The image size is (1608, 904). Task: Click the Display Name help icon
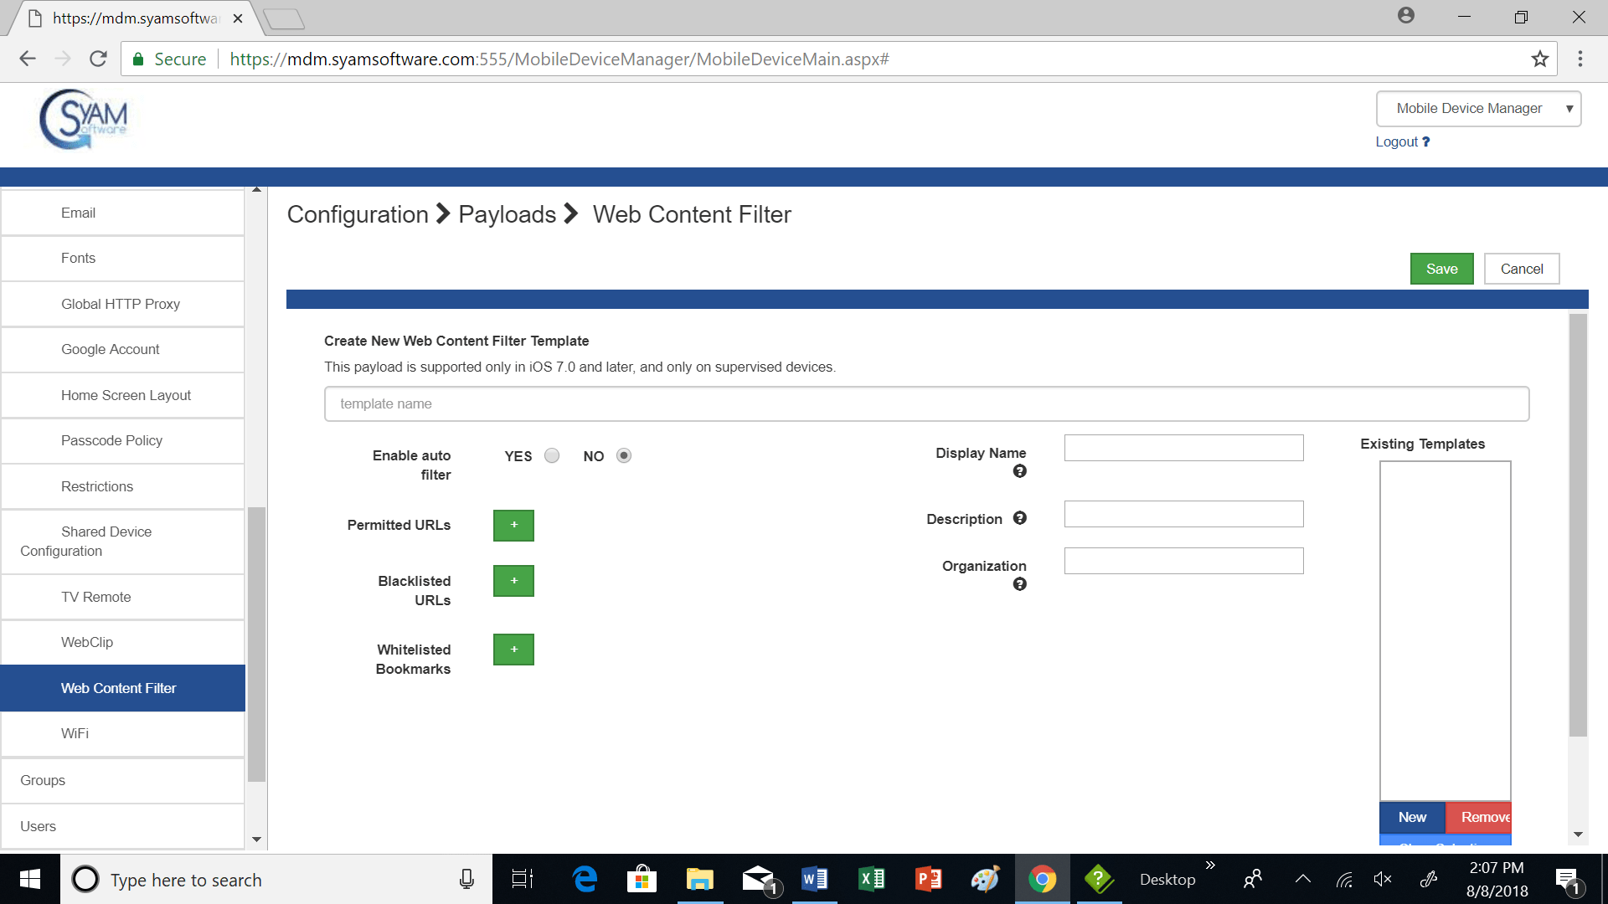click(1019, 471)
